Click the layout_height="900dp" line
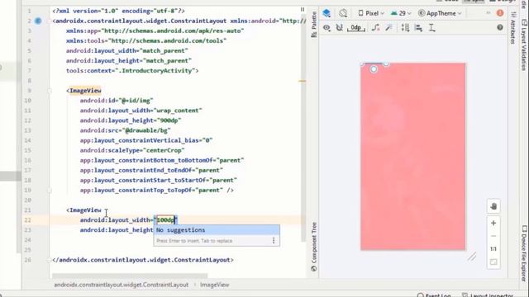 [131, 120]
